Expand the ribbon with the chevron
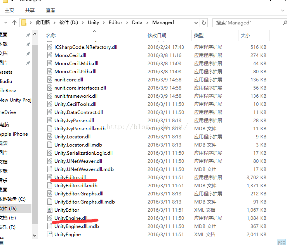 point(283,10)
